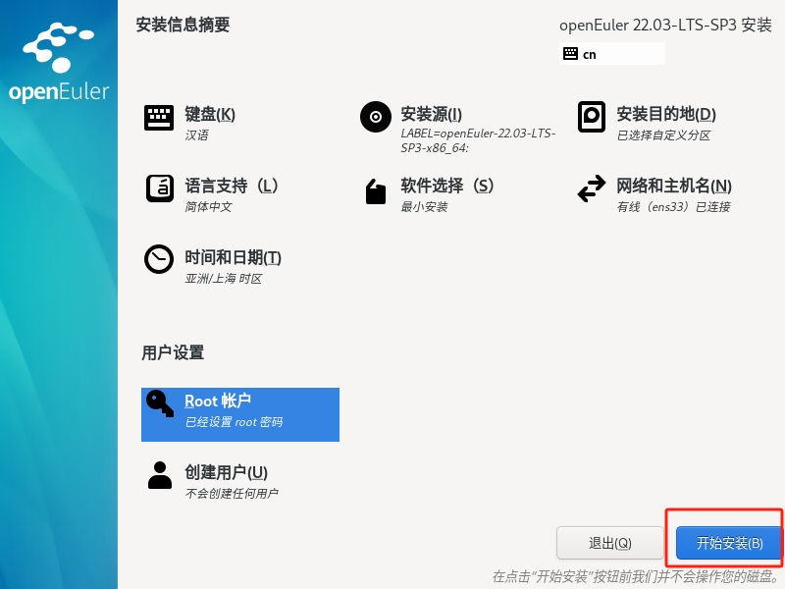
Task: Click the 退出(Q) button
Action: 609,543
